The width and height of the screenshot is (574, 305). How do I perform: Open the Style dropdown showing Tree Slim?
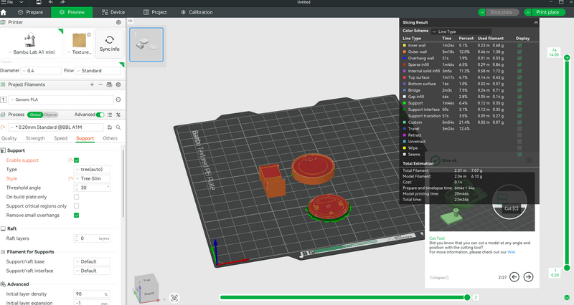[92, 178]
